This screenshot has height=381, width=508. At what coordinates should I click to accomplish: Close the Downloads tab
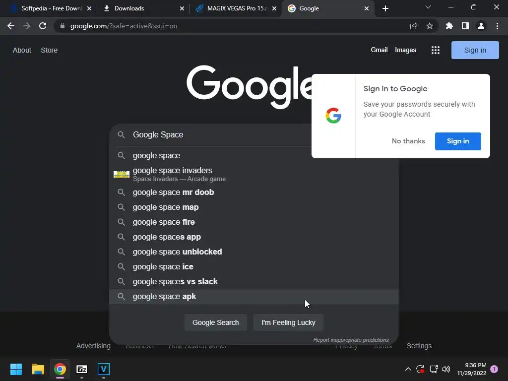[x=182, y=8]
